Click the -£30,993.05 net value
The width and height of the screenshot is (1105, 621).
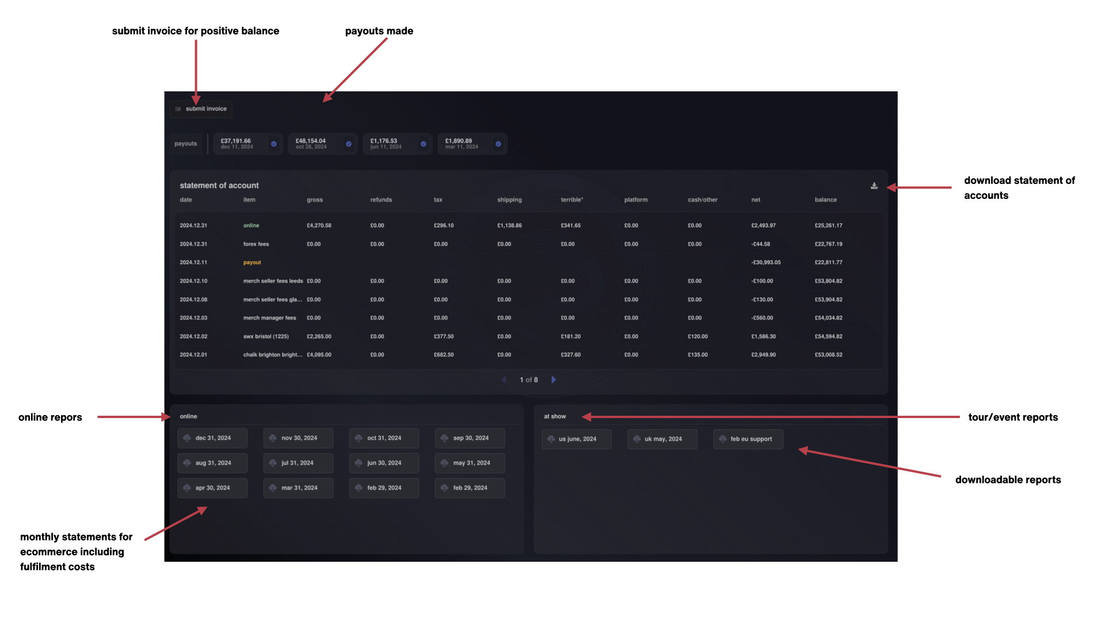point(766,262)
